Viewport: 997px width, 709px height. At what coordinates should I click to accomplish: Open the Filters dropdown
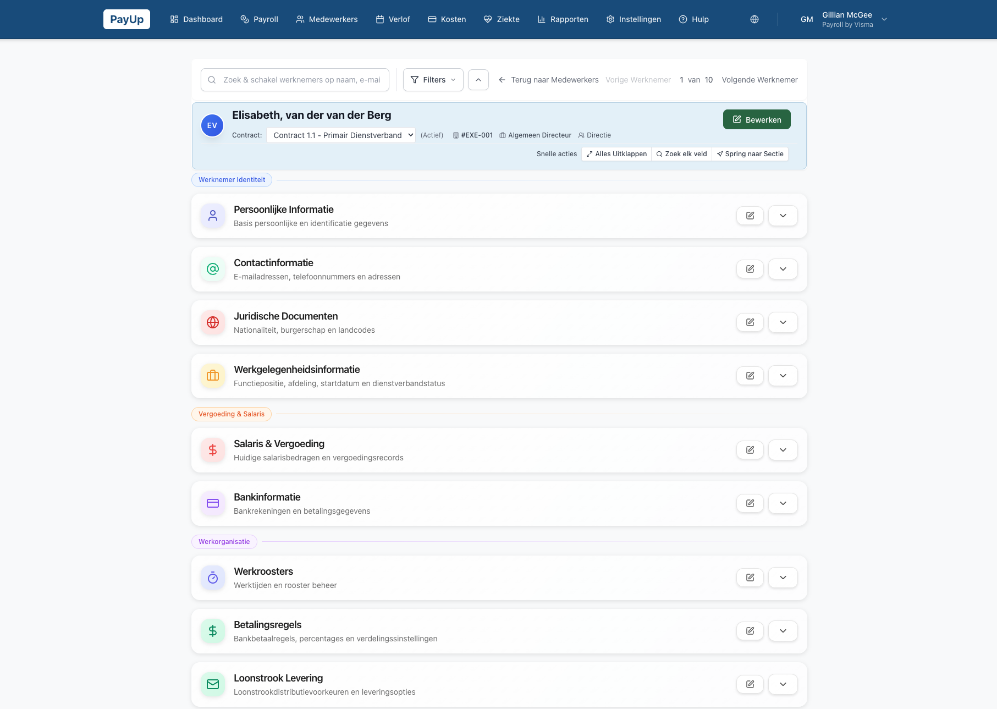(433, 80)
